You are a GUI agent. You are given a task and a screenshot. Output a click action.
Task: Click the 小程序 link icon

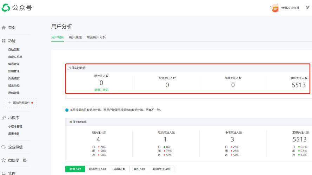4,118
